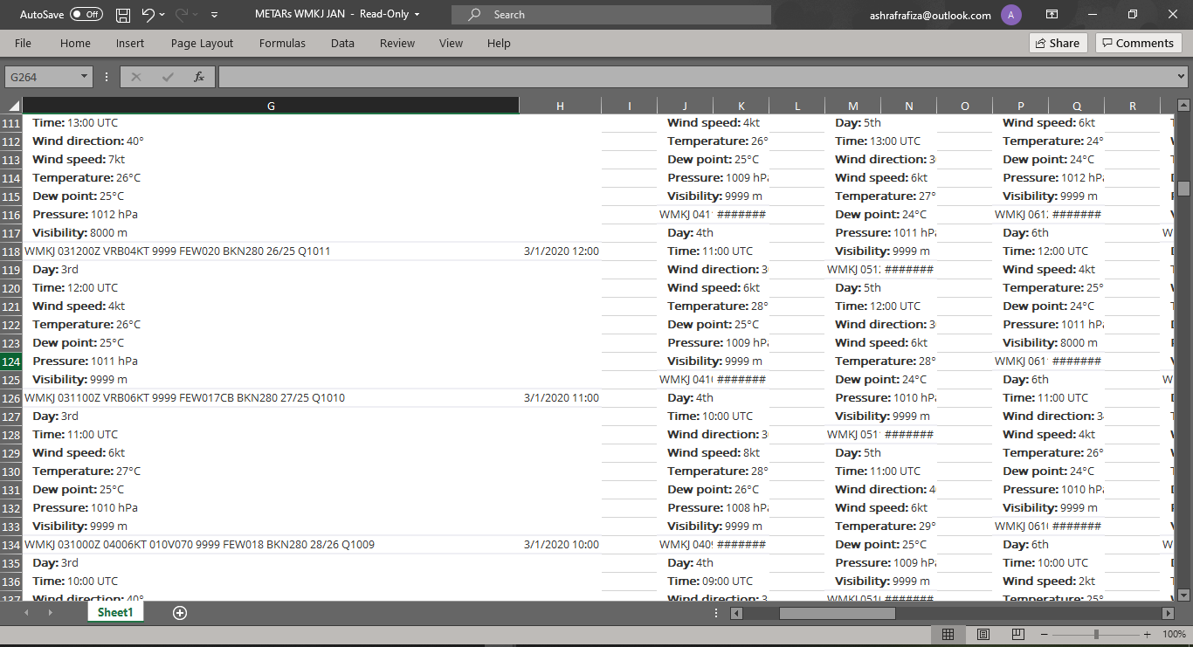Select Page Layout view from the status bar
The image size is (1193, 647).
coord(983,634)
